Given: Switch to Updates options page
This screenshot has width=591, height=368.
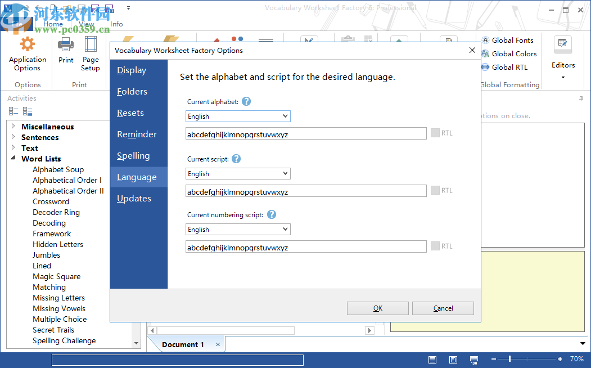Looking at the screenshot, I should (x=139, y=198).
